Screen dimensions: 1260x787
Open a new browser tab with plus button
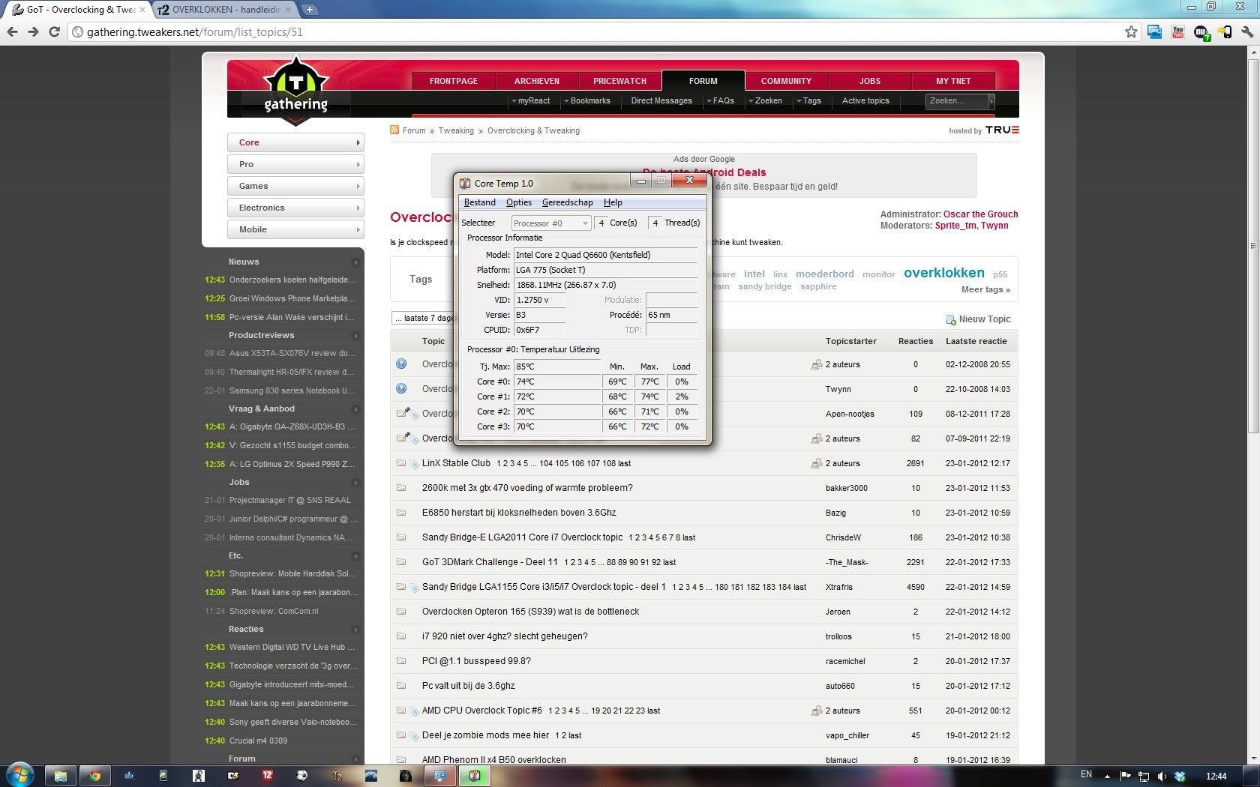click(x=309, y=10)
